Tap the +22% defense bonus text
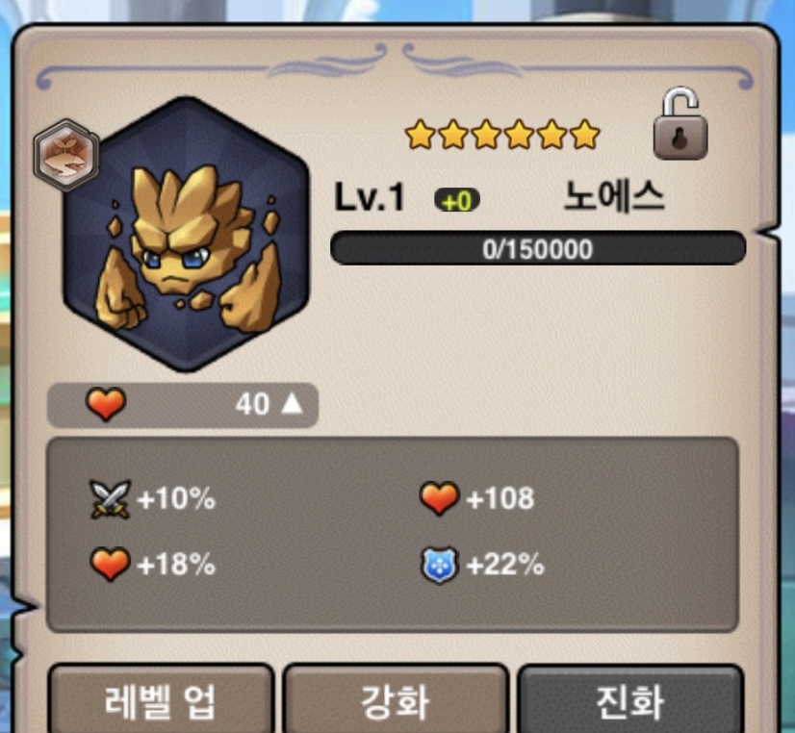Screen dimensions: 795x733 coord(505,565)
